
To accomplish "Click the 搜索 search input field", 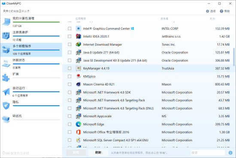I will (x=208, y=153).
